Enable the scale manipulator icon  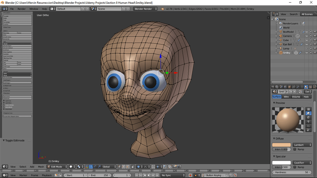pyautogui.click(x=99, y=167)
